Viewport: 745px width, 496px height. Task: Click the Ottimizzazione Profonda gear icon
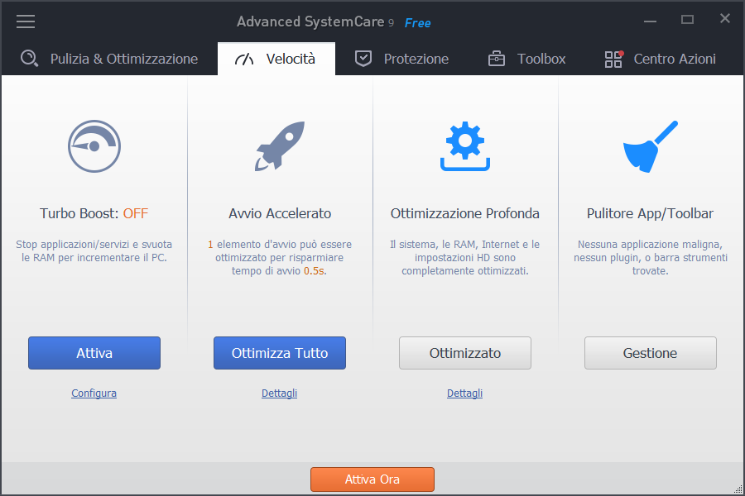pyautogui.click(x=465, y=145)
